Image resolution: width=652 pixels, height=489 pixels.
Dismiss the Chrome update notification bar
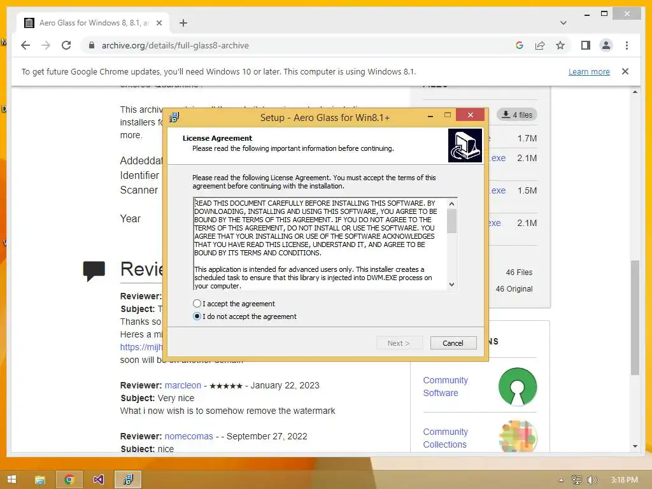point(625,71)
